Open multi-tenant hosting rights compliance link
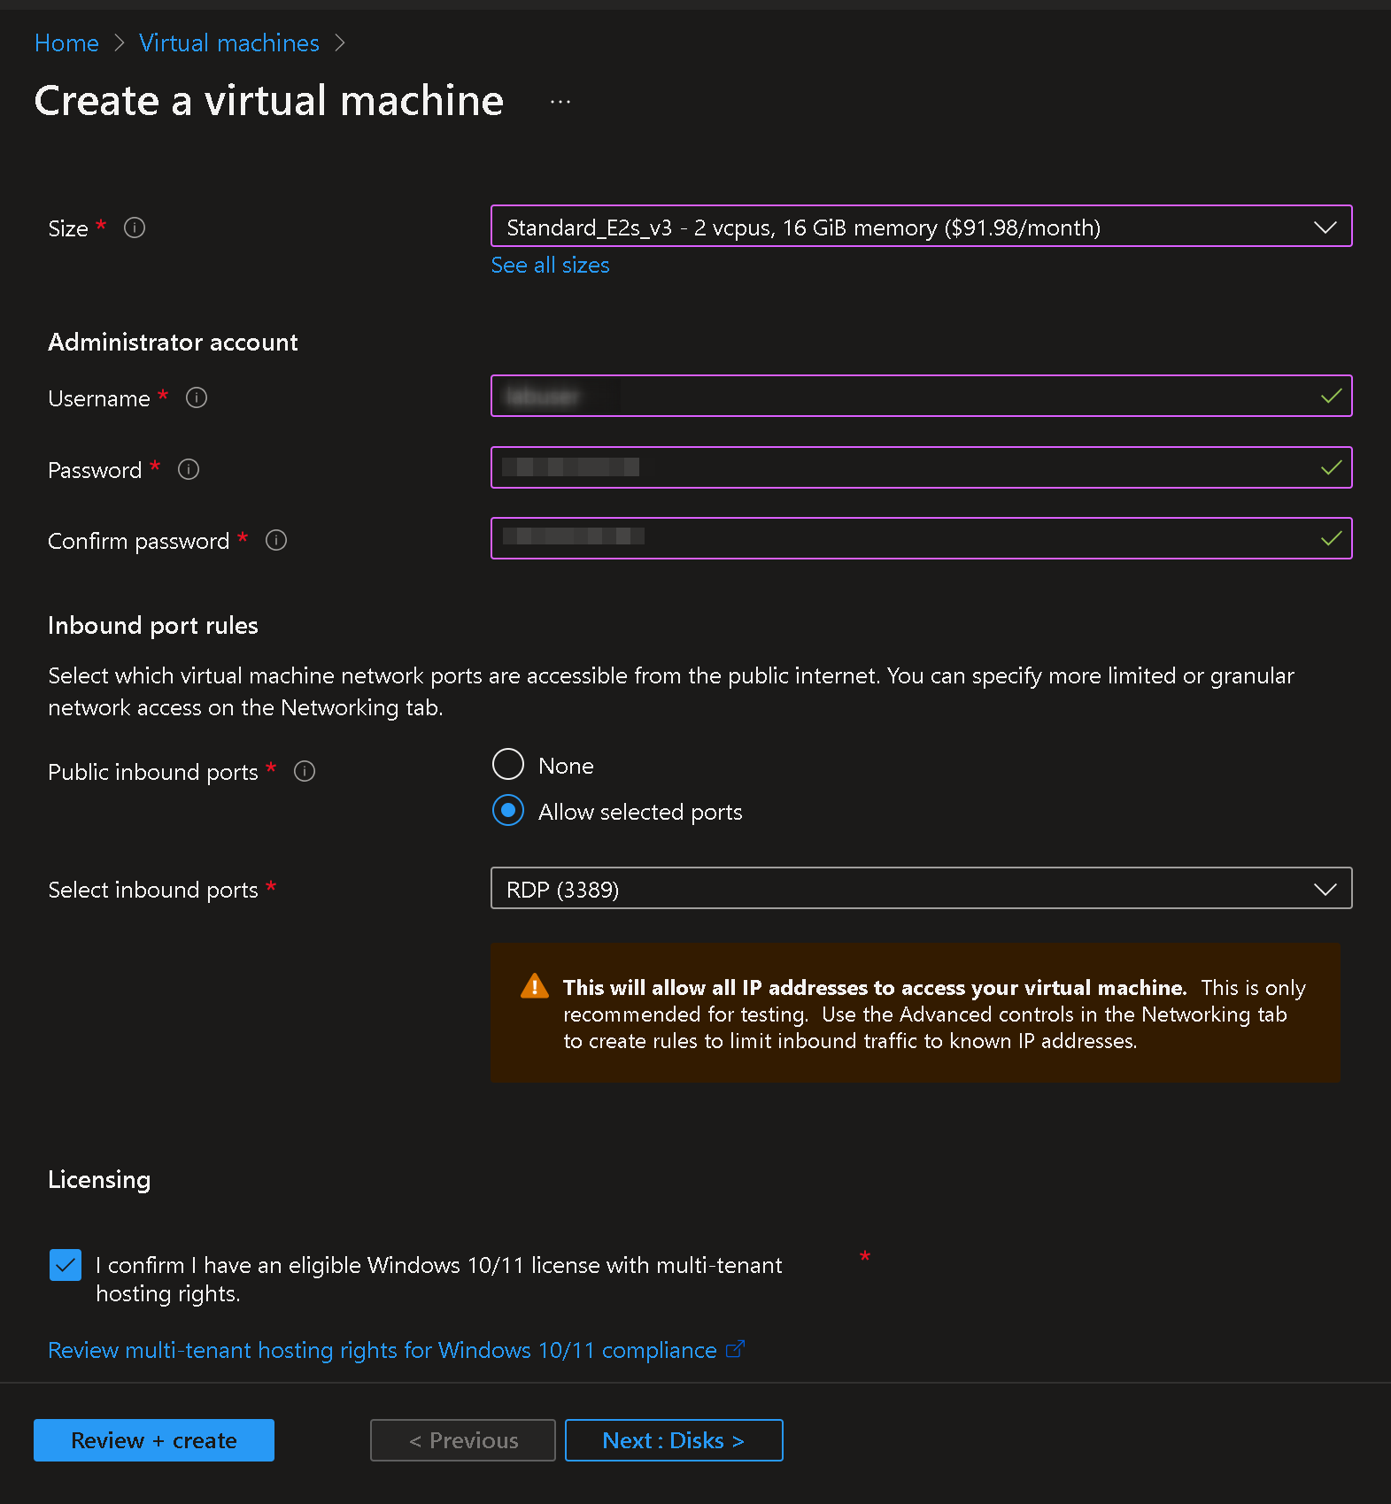The image size is (1391, 1504). coord(383,1350)
